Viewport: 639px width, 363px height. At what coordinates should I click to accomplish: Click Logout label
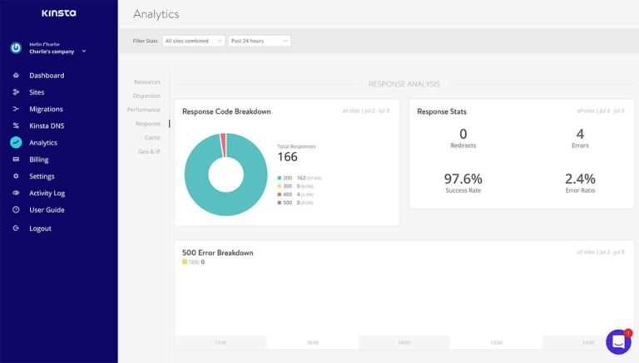click(40, 228)
